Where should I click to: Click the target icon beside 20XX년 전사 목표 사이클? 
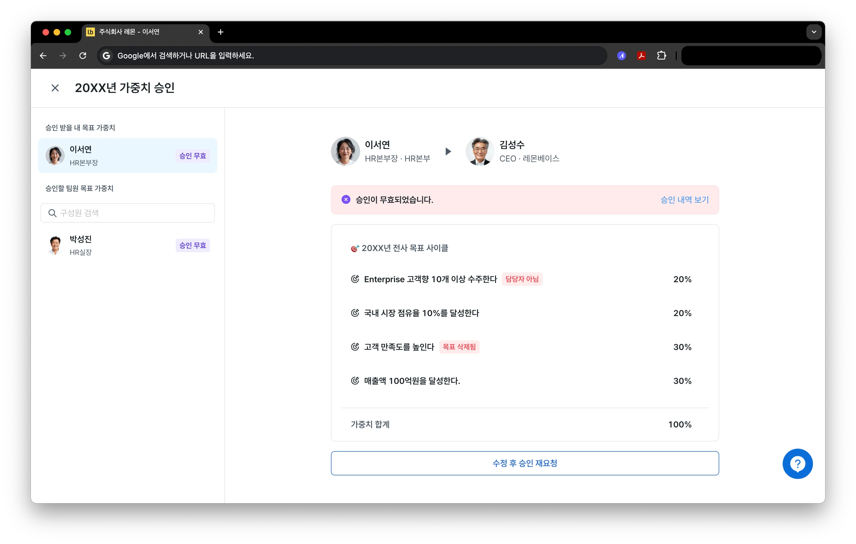[355, 248]
